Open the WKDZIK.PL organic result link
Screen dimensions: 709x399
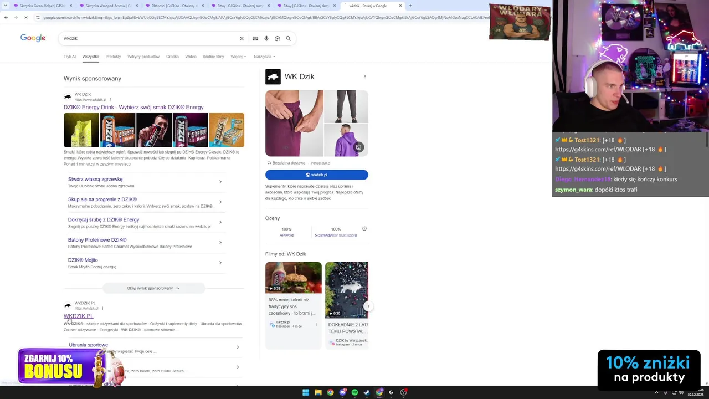coord(78,316)
